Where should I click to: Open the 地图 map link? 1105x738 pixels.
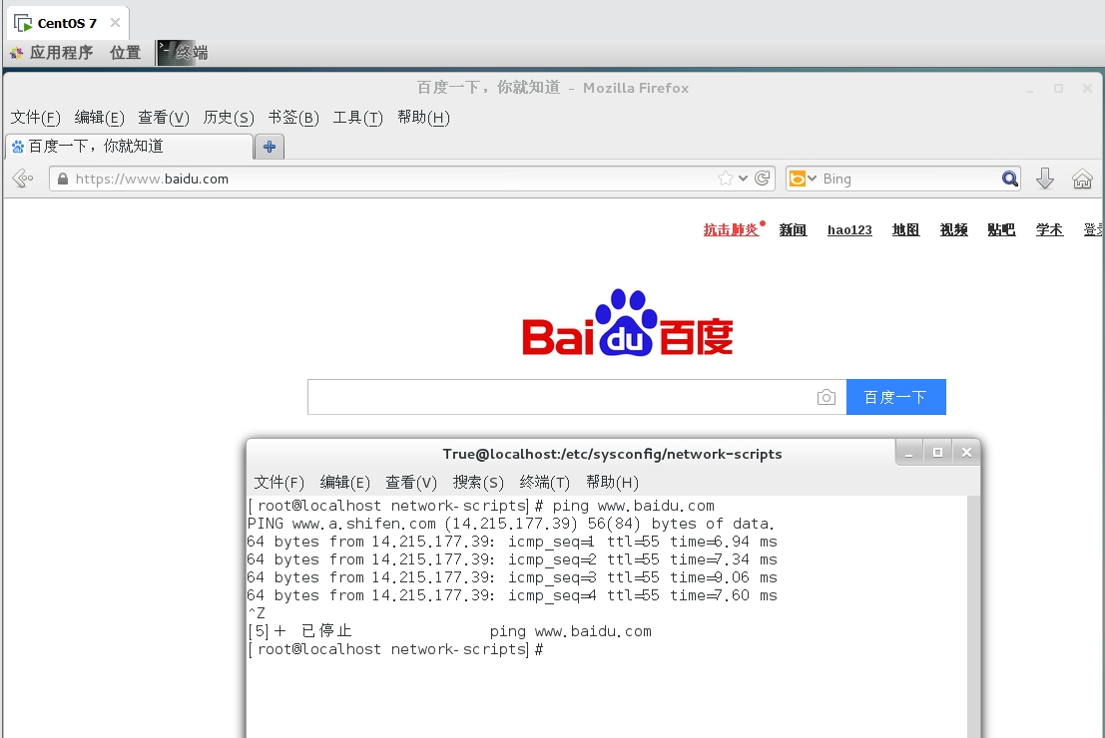(905, 229)
